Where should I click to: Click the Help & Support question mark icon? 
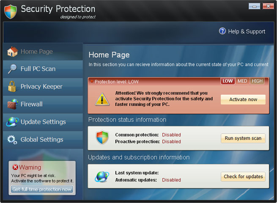[x=222, y=31]
